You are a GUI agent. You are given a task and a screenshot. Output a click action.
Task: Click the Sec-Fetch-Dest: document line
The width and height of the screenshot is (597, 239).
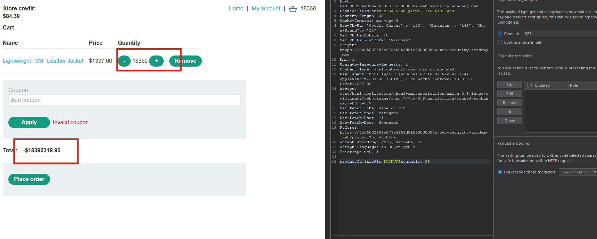(369, 123)
